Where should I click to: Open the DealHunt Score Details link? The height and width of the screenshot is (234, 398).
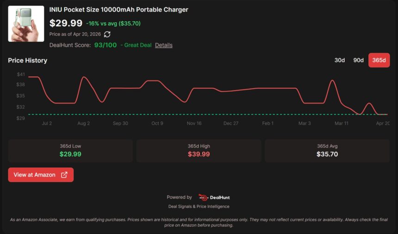pos(164,45)
